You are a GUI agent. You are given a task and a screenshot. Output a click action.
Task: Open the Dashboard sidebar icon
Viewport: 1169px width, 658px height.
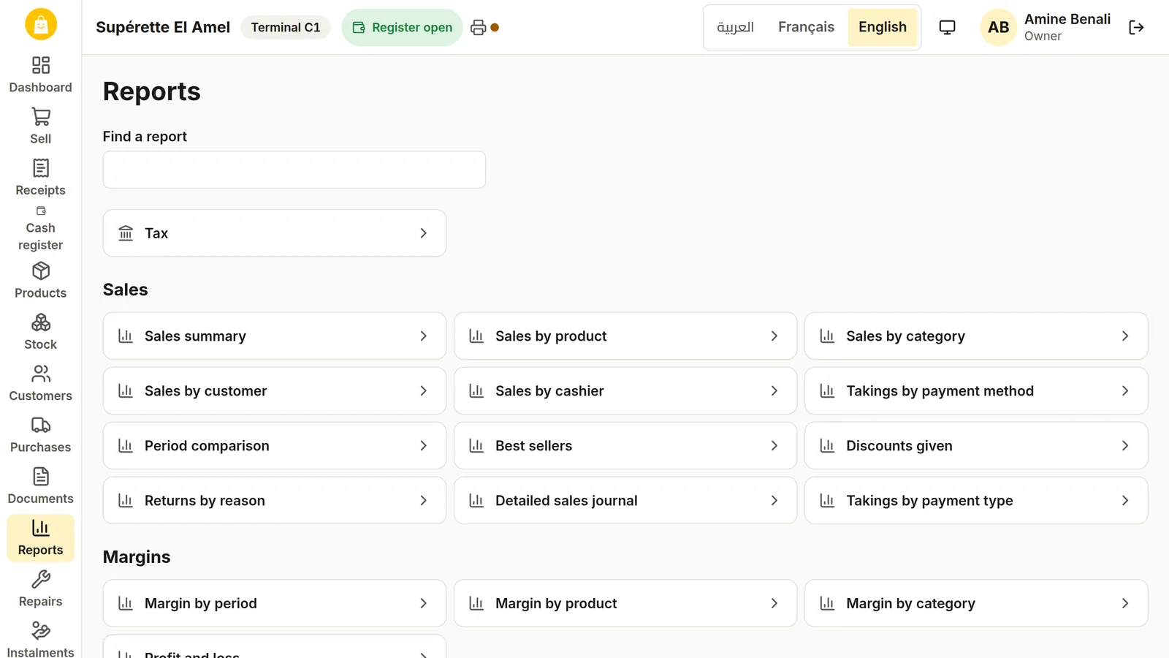(41, 66)
